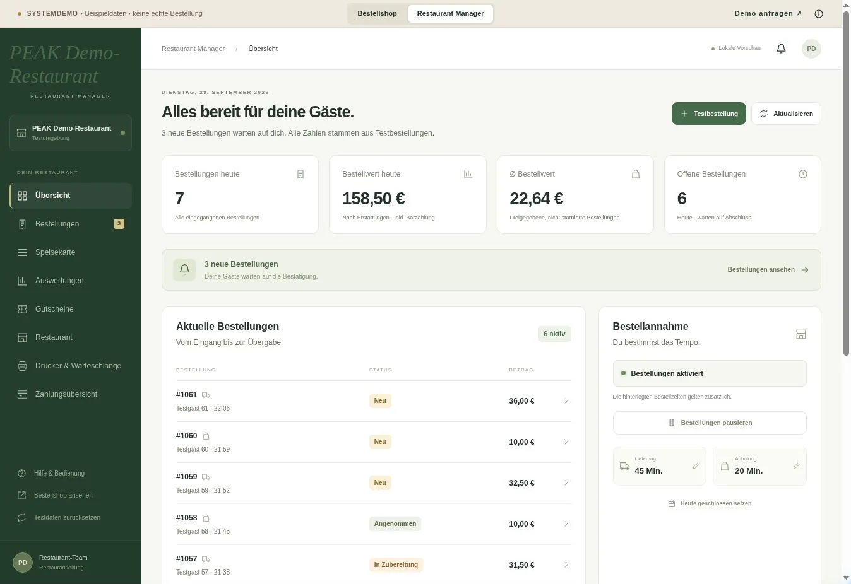Click the Restaurant Manager breadcrumb

click(193, 49)
